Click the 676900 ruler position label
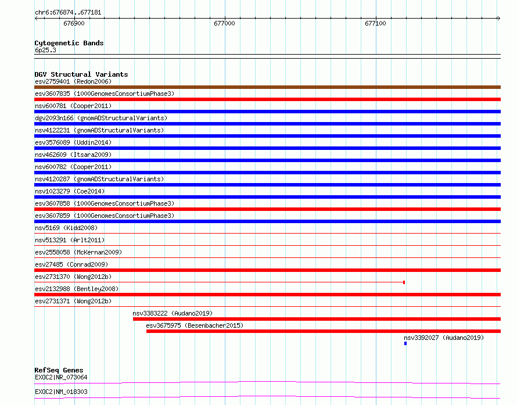Image resolution: width=517 pixels, height=405 pixels. [x=74, y=23]
